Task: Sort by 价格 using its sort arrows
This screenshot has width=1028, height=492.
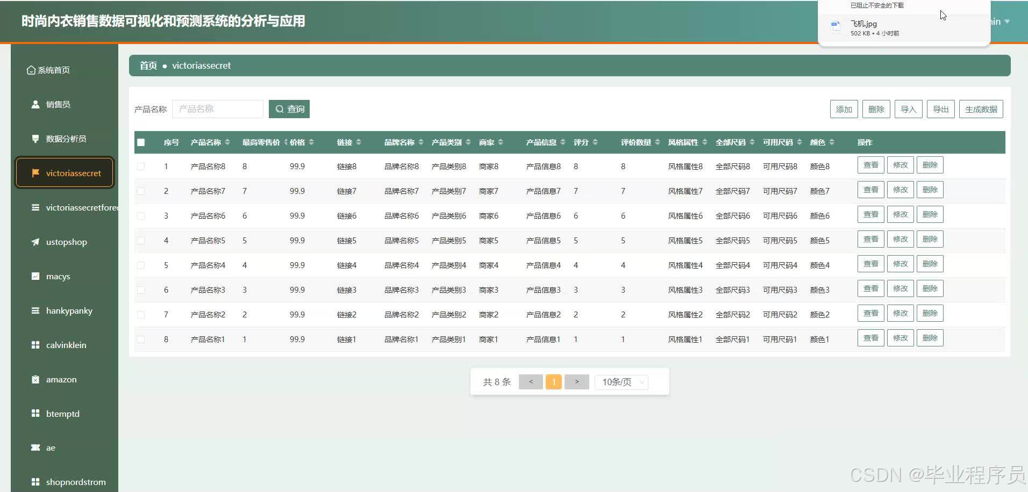Action: point(311,142)
